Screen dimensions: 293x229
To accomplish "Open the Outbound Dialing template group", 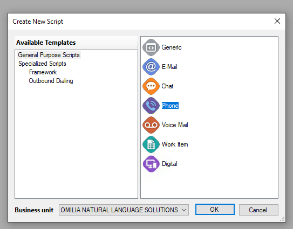I will [51, 81].
